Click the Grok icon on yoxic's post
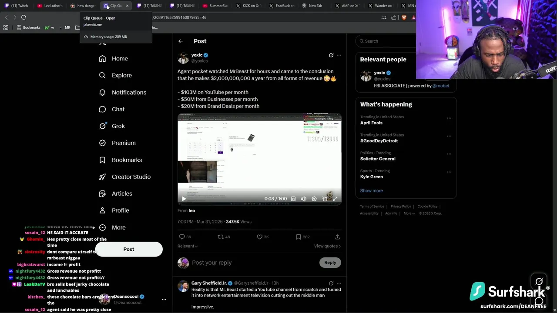 tap(331, 55)
